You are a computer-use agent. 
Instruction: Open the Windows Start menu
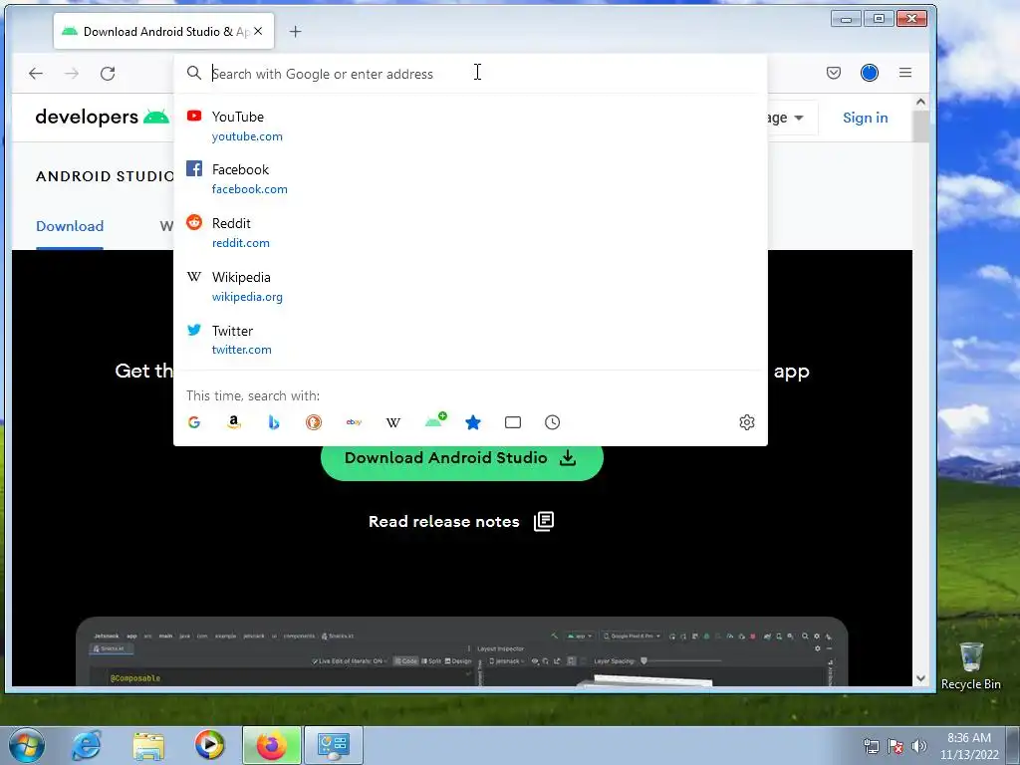pos(27,745)
